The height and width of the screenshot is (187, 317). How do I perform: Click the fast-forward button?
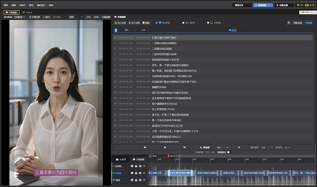point(185,147)
